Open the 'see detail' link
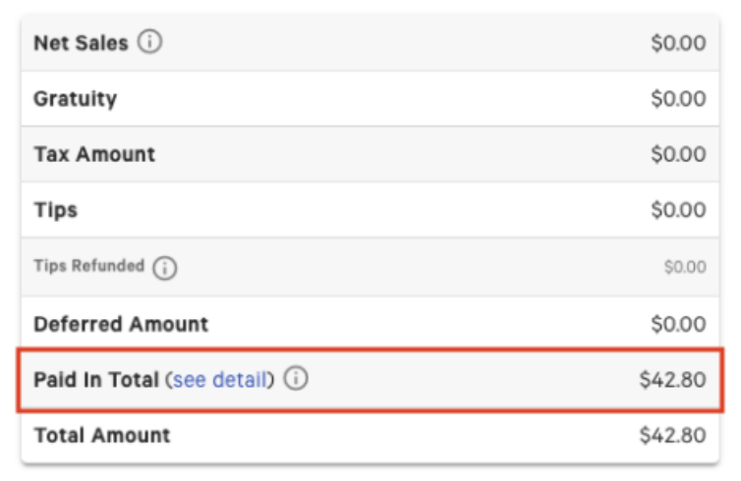 pos(220,379)
